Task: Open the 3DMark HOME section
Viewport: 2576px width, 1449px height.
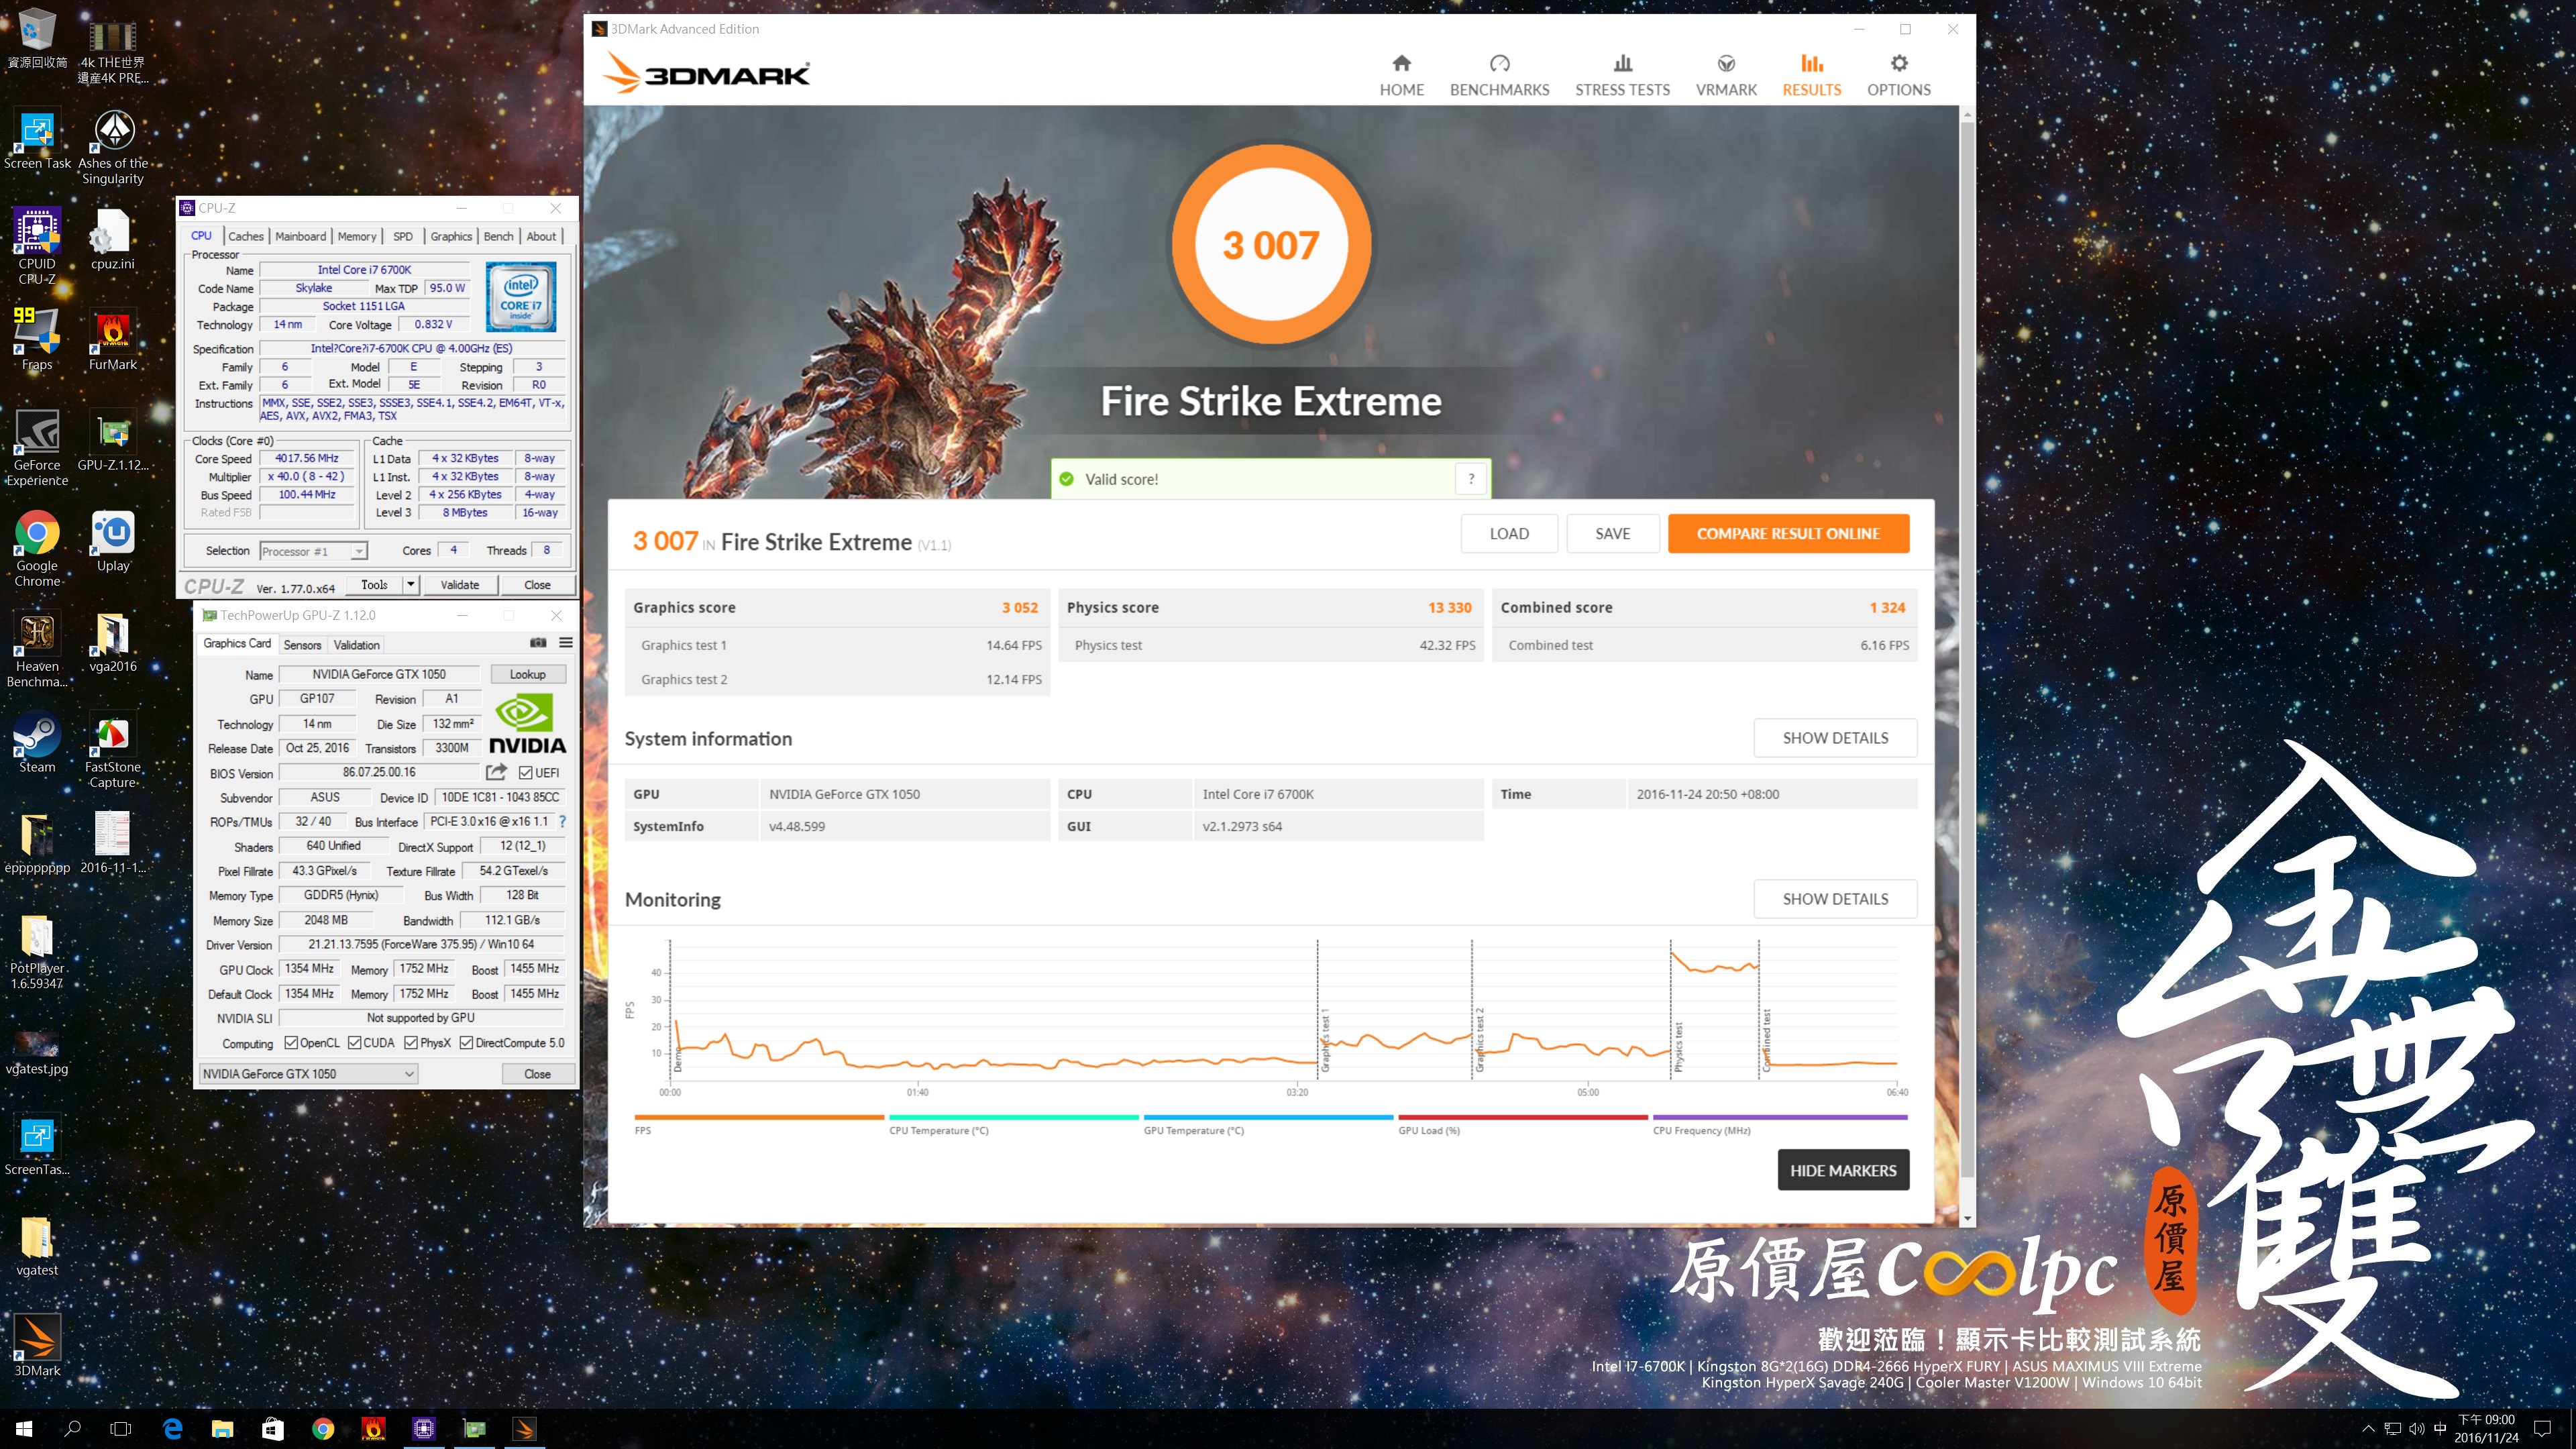Action: pos(1401,75)
